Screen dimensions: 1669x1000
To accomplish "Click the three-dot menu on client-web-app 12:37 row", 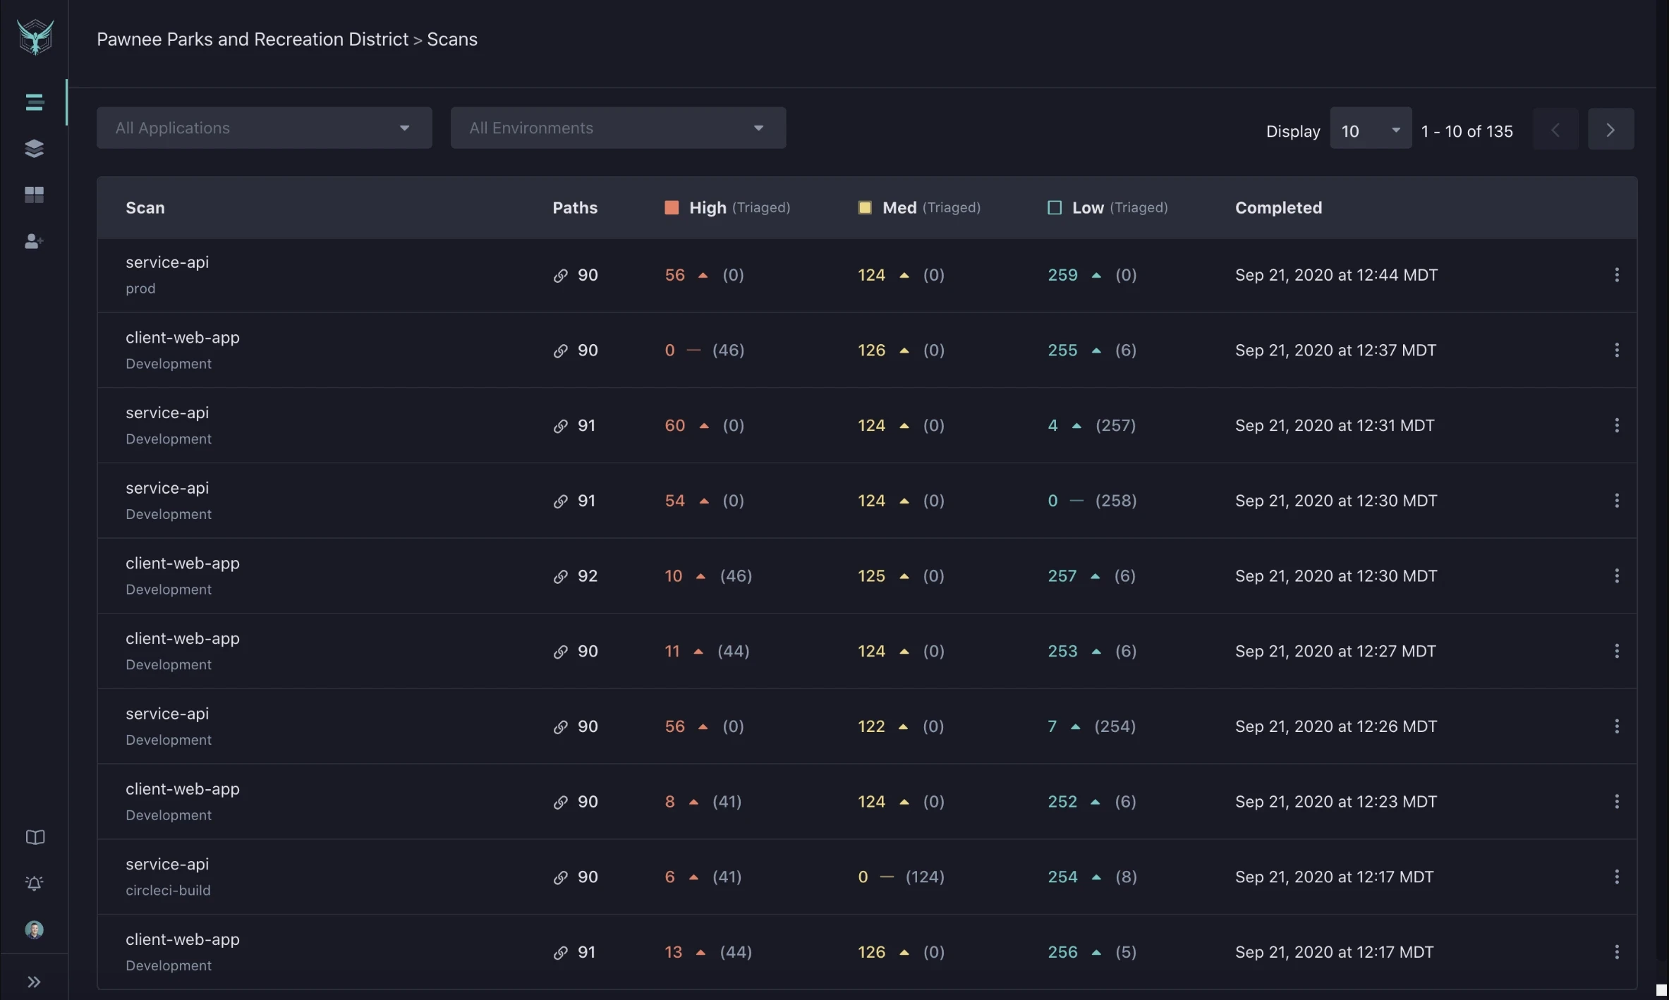I will tap(1617, 349).
